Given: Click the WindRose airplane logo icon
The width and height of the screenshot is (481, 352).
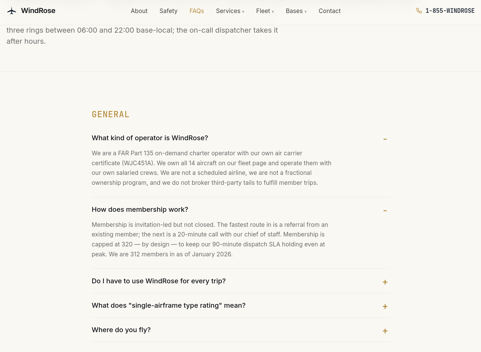Looking at the screenshot, I should [x=12, y=11].
